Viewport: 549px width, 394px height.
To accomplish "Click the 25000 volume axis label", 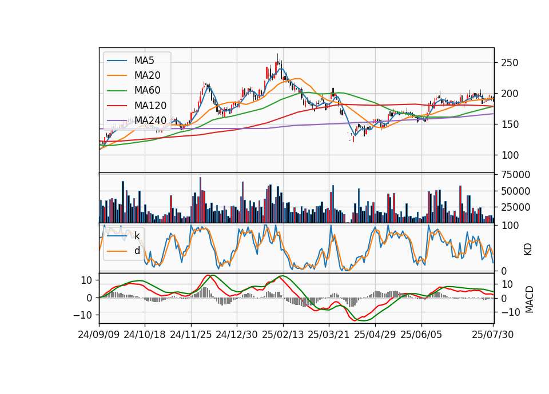I will pyautogui.click(x=516, y=207).
